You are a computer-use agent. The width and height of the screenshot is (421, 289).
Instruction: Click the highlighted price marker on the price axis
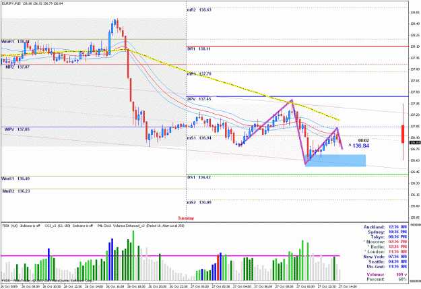click(415, 143)
